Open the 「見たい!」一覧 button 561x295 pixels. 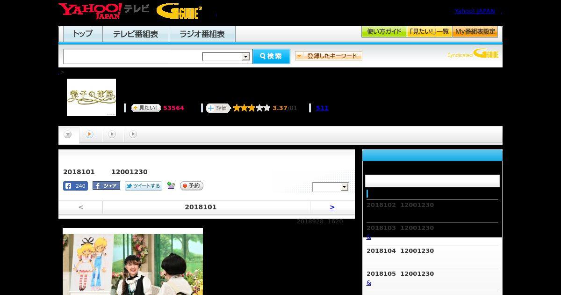[430, 32]
